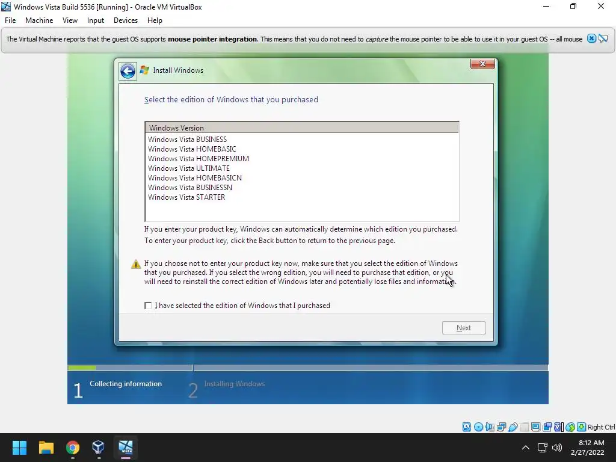Open the Devices menu
The image size is (616, 462).
click(126, 20)
